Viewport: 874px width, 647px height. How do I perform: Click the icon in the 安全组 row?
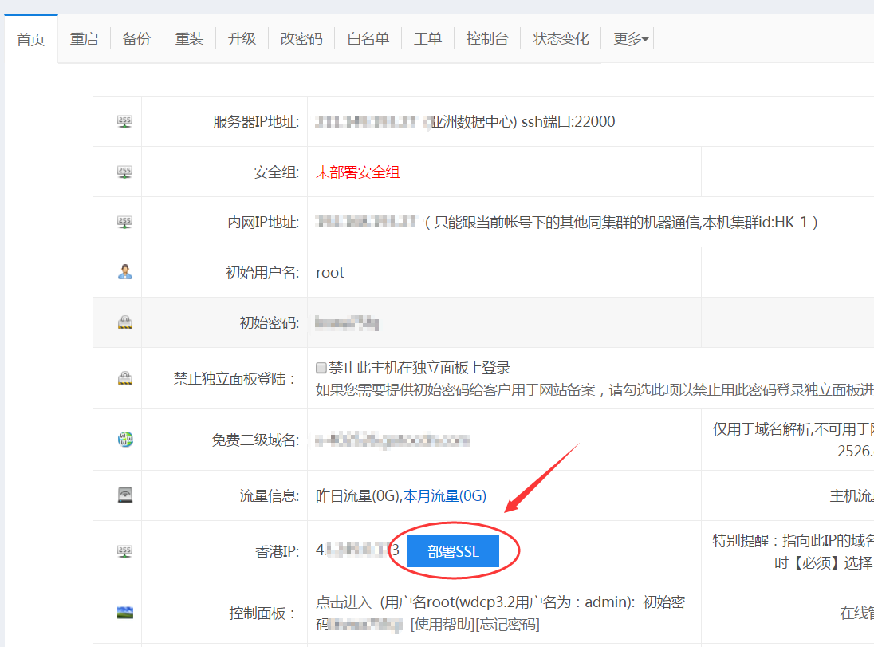pos(124,172)
